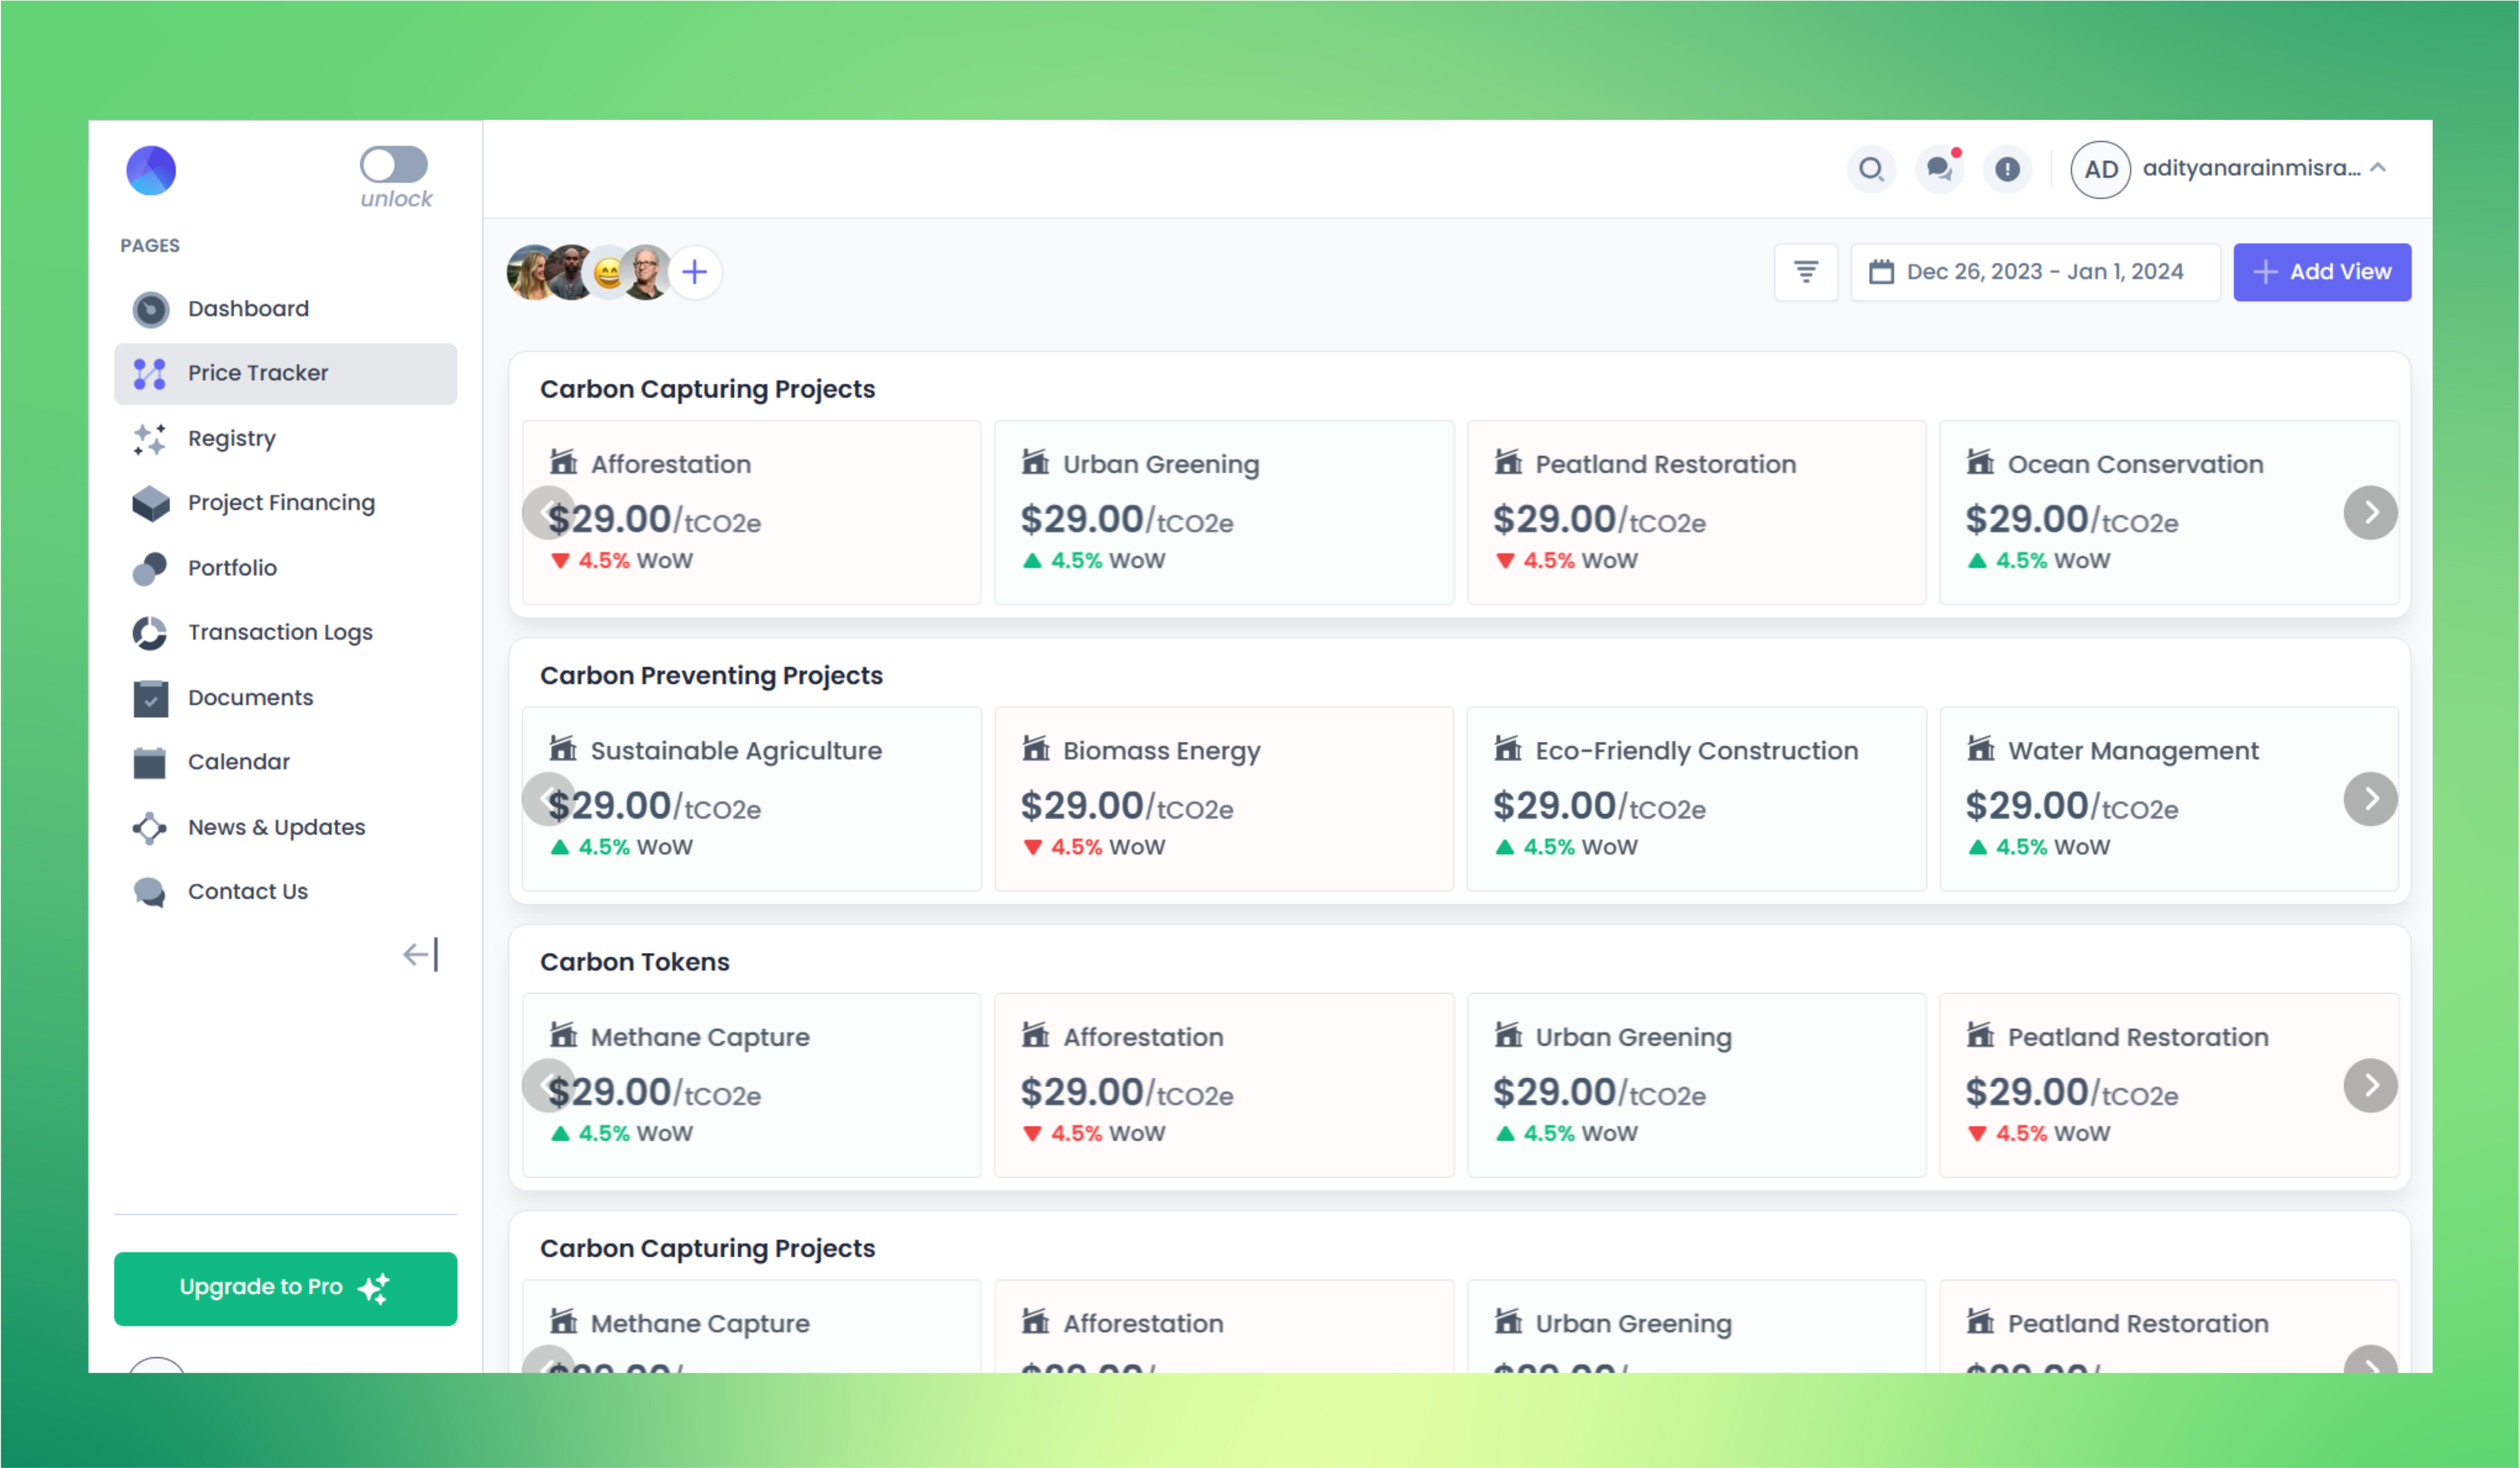Collapse the sidebar with arrow icon
This screenshot has width=2520, height=1468.
[x=421, y=954]
